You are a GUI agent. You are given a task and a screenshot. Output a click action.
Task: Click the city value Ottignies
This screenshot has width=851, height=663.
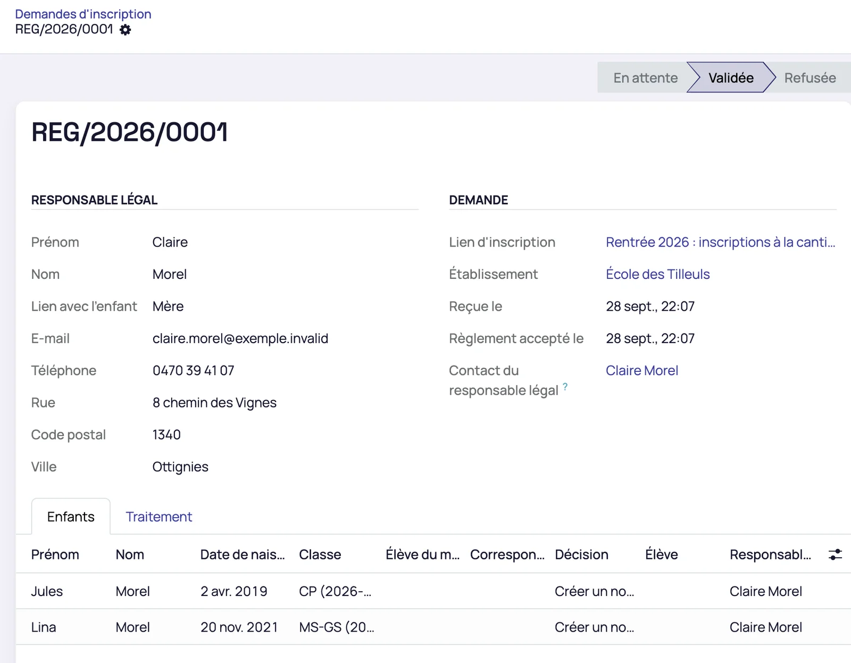180,467
